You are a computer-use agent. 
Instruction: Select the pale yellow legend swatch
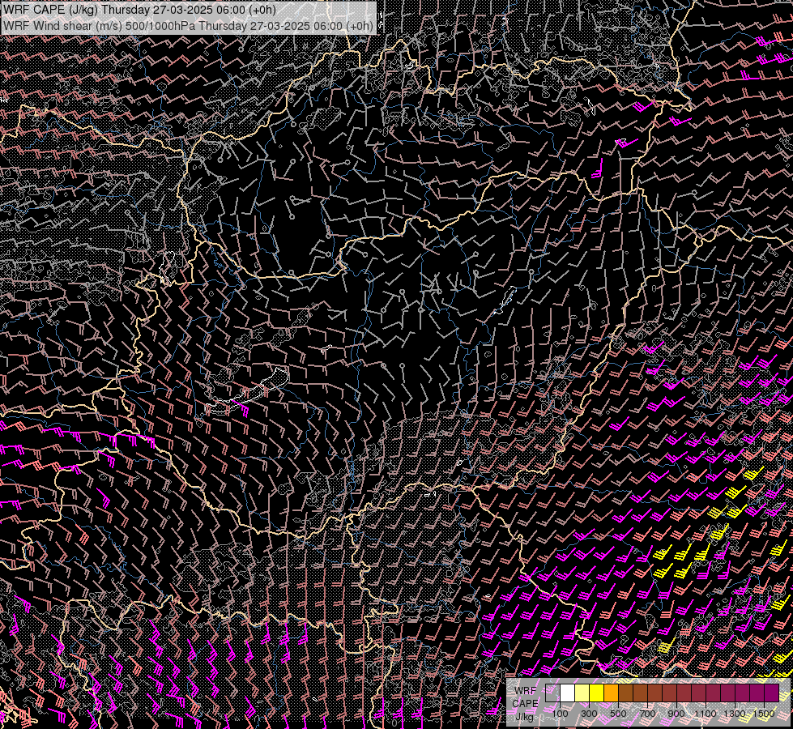click(x=582, y=693)
